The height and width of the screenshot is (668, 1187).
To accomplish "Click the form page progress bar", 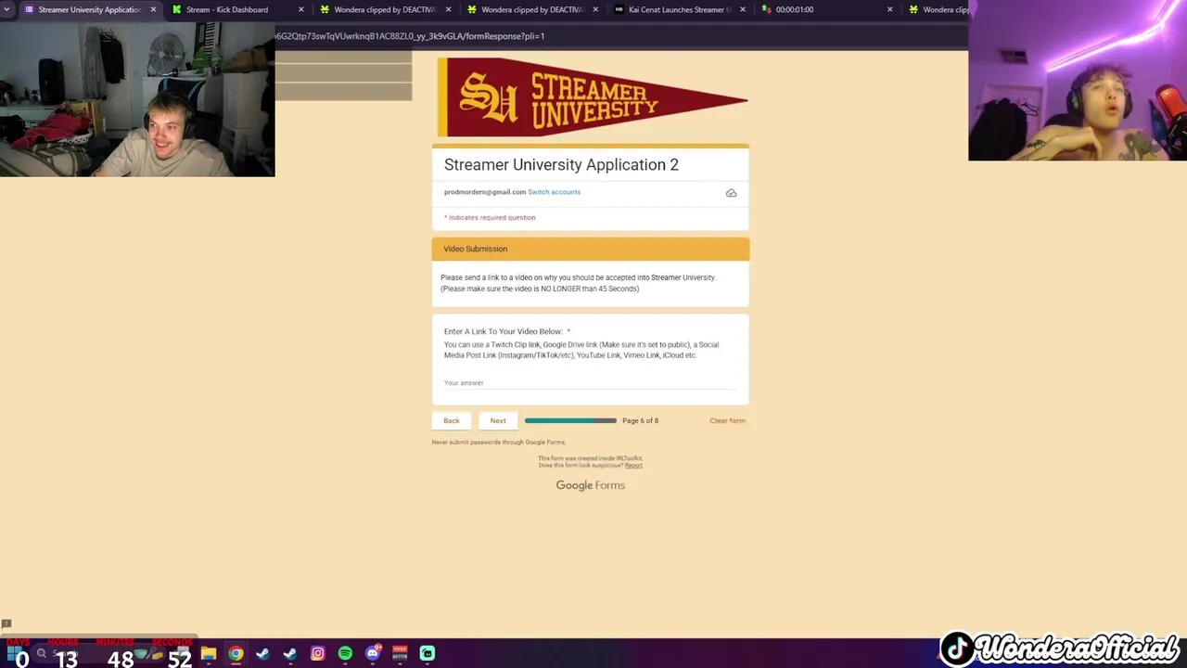I will click(570, 420).
